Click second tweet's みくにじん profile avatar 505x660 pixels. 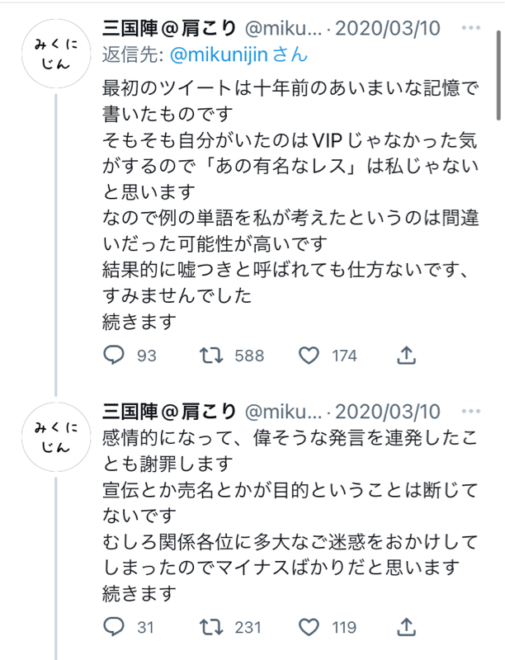(57, 437)
